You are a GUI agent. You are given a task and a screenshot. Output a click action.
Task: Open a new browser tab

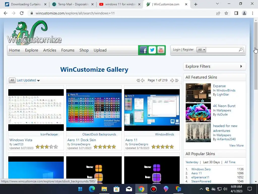tap(196, 4)
